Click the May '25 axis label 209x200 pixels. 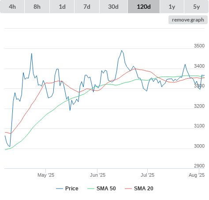[x=46, y=175]
